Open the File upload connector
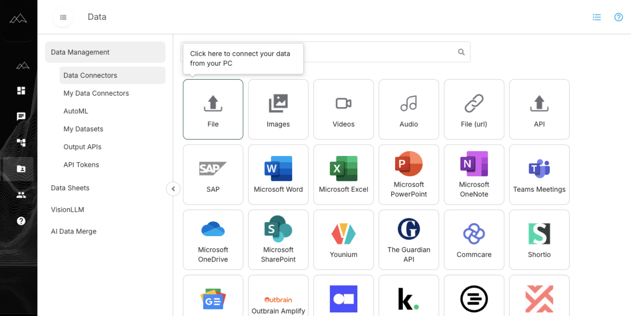631x316 pixels. [x=213, y=109]
